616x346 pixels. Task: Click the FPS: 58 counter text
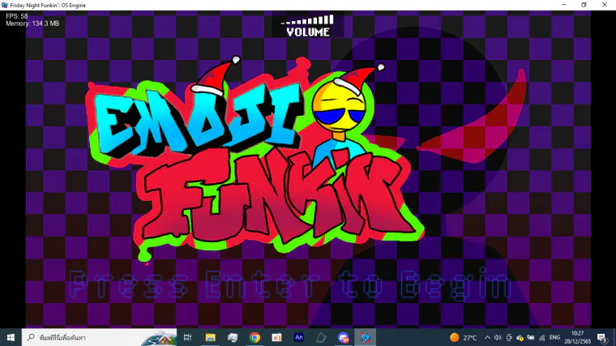tap(17, 16)
